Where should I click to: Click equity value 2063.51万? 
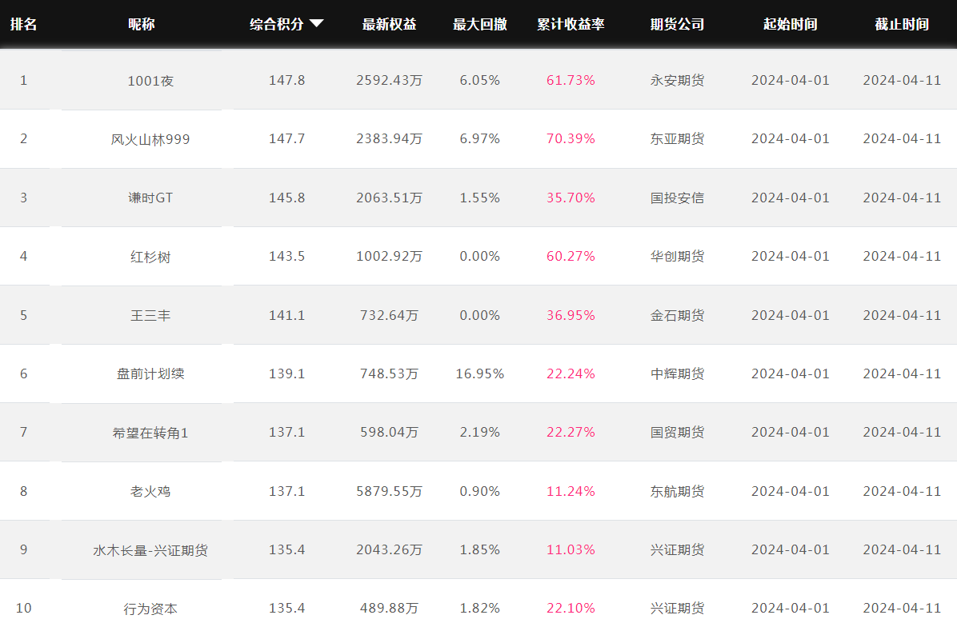(x=390, y=198)
